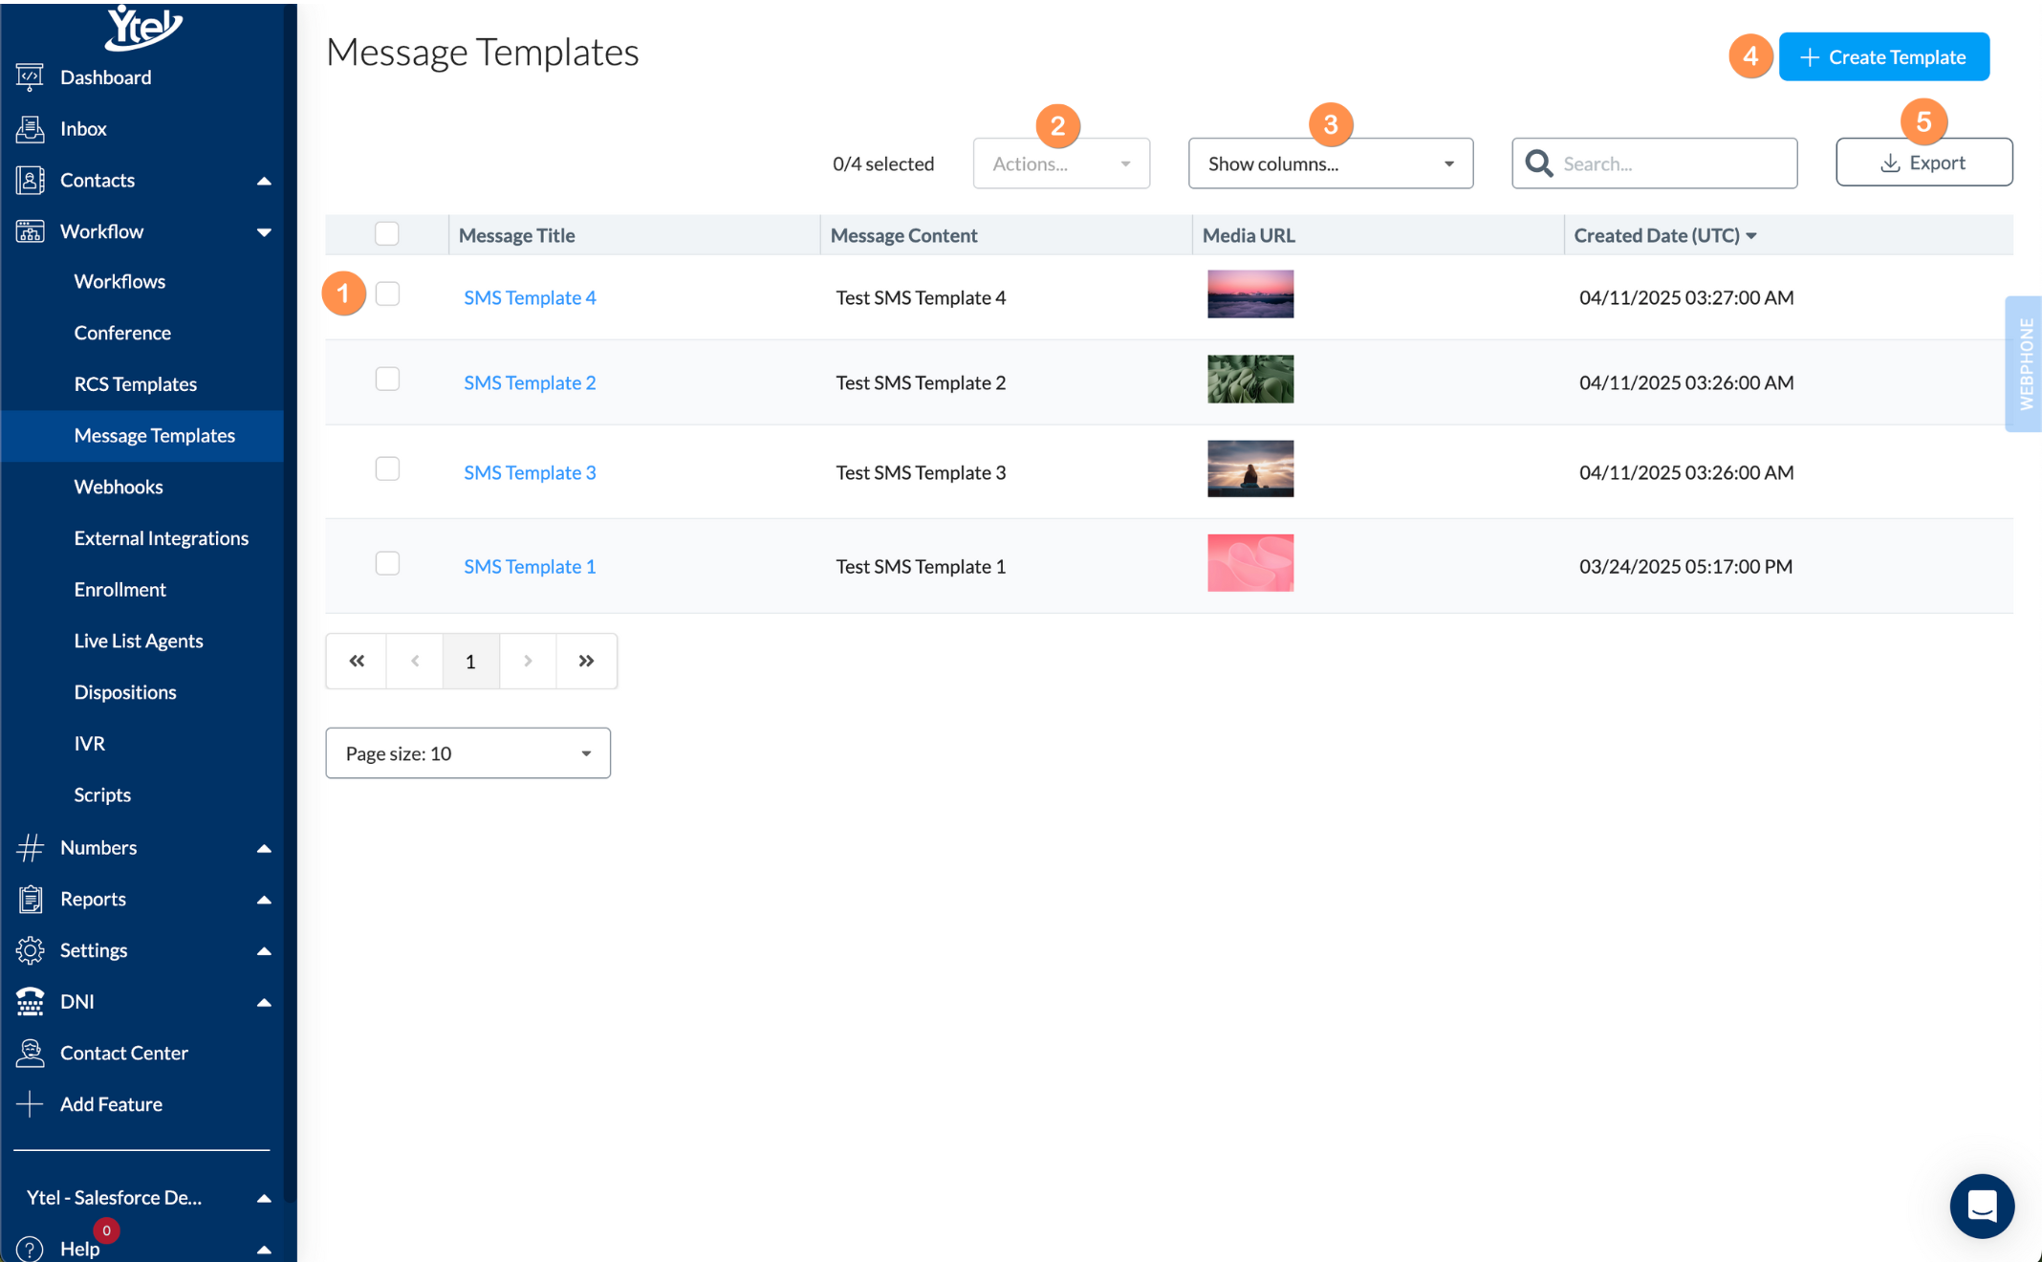Click the Reports clipboard icon
Image resolution: width=2042 pixels, height=1262 pixels.
click(30, 899)
